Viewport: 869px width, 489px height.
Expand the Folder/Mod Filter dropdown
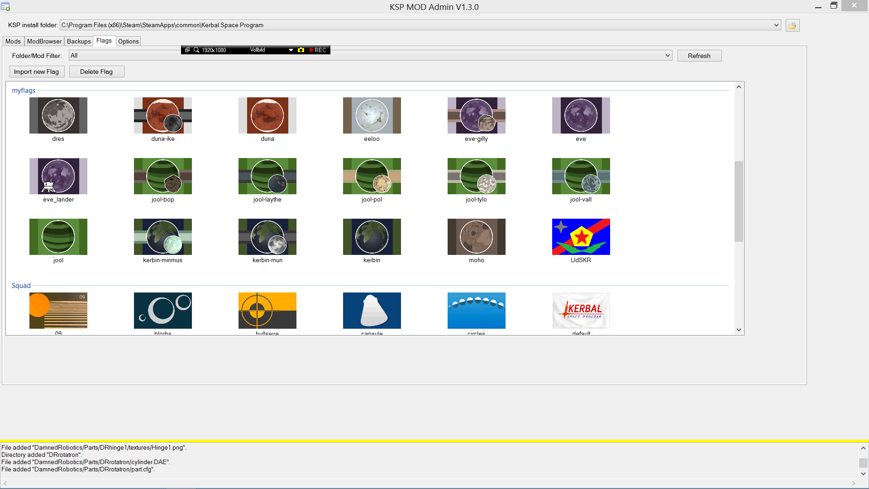click(668, 56)
